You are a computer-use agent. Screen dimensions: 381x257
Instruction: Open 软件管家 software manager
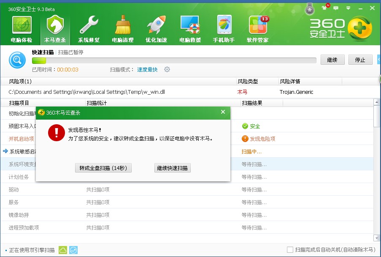tap(257, 29)
